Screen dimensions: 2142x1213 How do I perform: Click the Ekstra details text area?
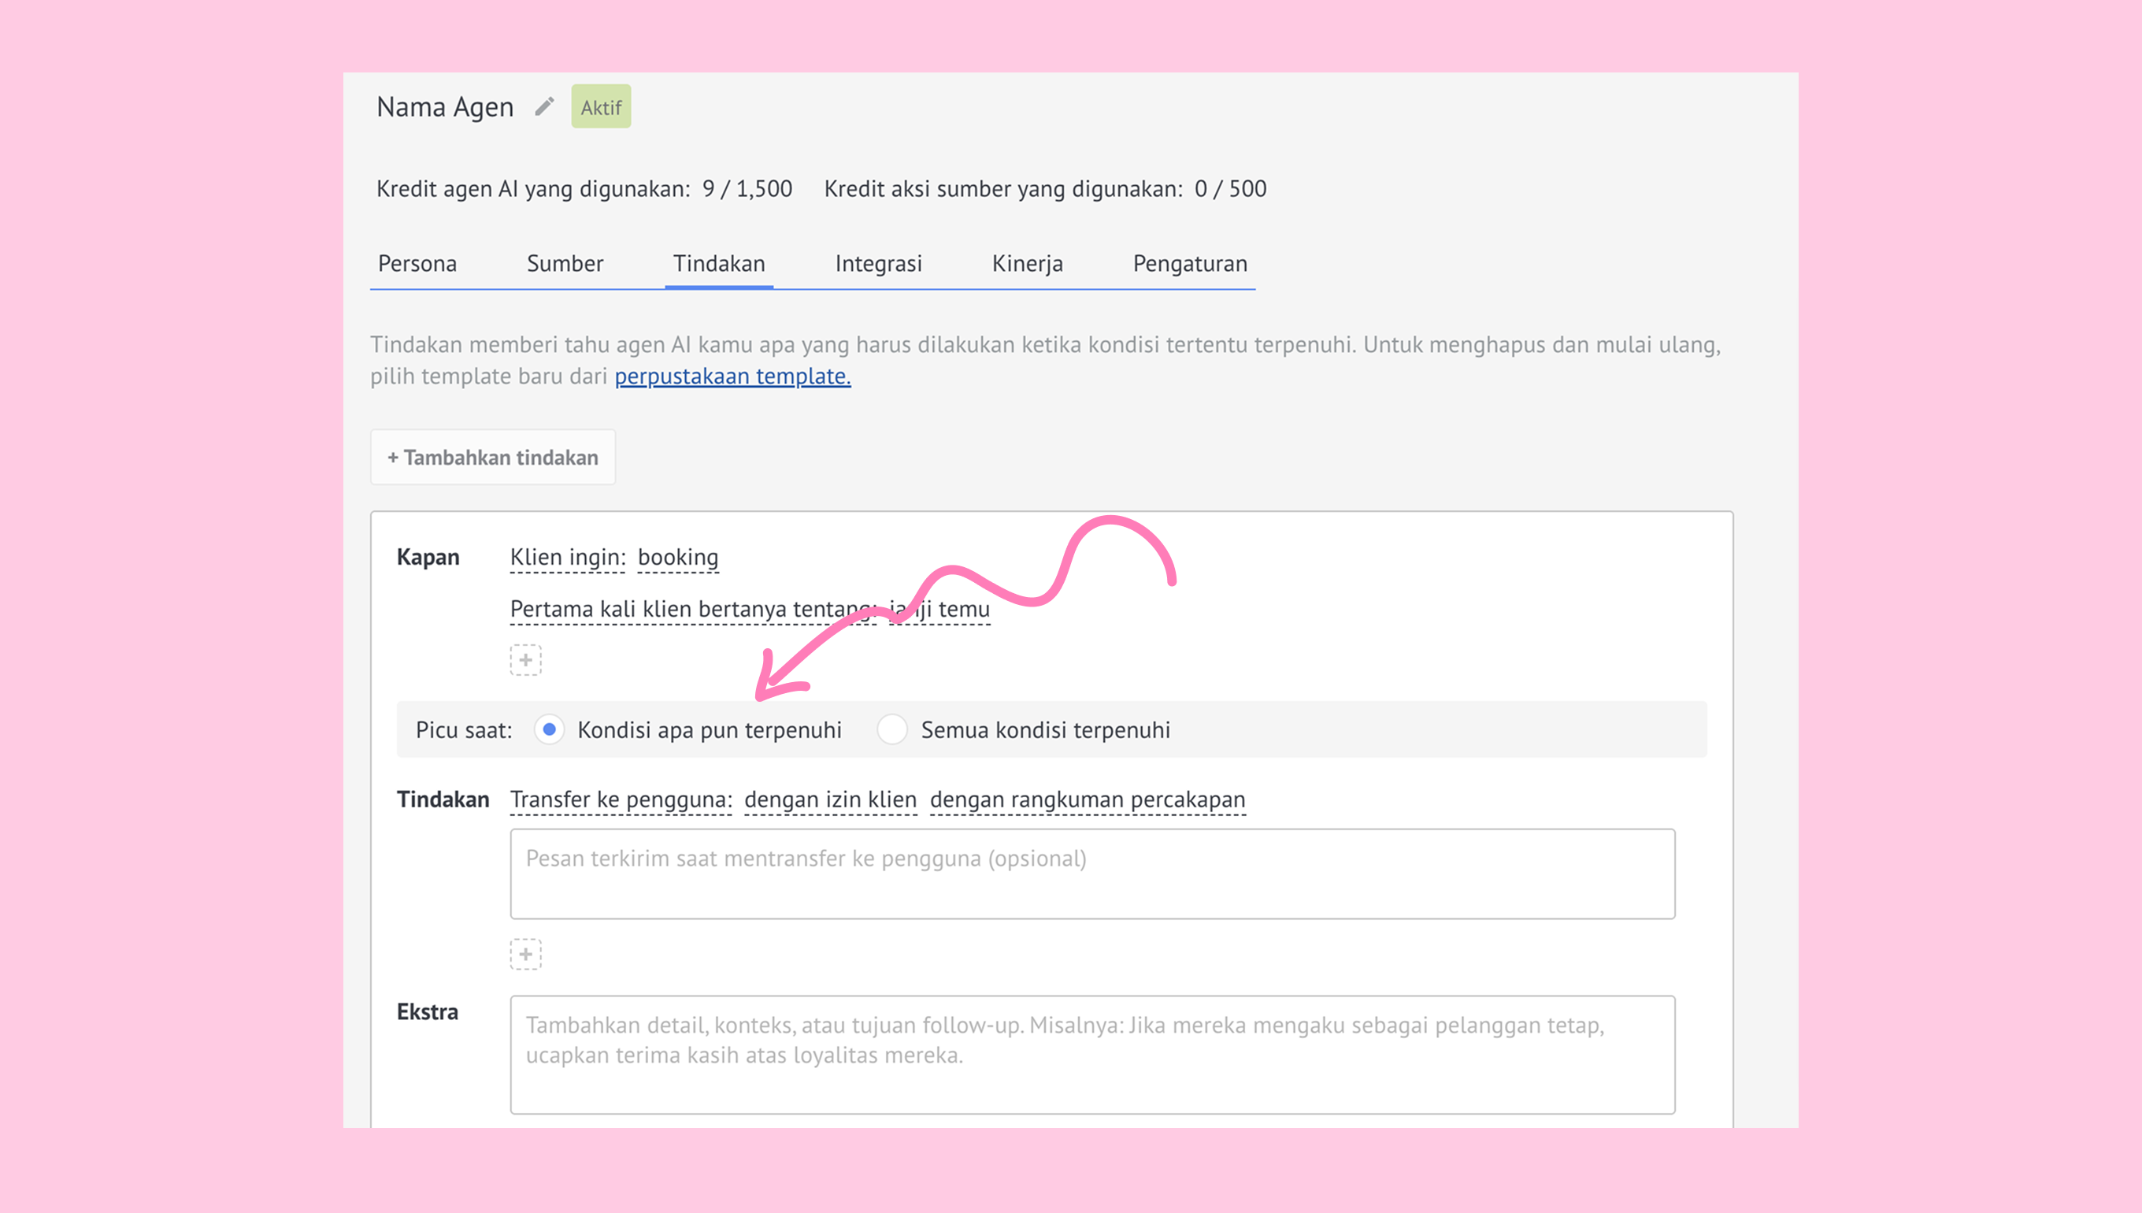tap(1091, 1054)
